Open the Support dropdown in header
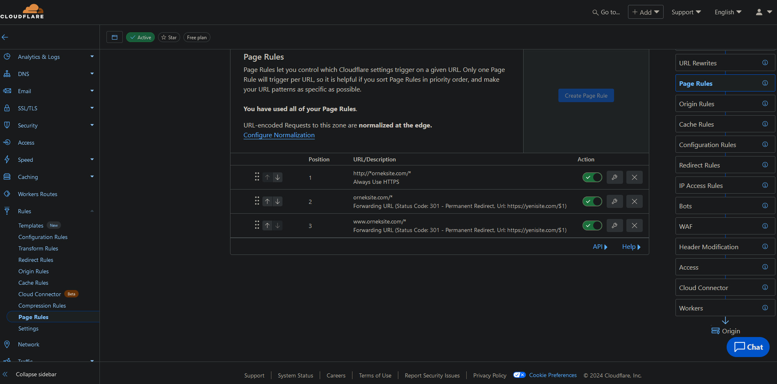 point(686,12)
